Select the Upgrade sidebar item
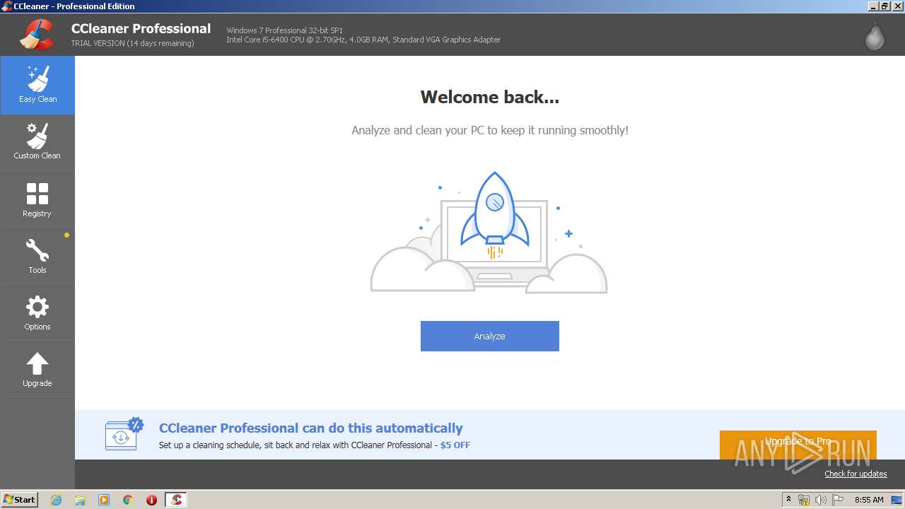This screenshot has width=905, height=509. pos(37,369)
